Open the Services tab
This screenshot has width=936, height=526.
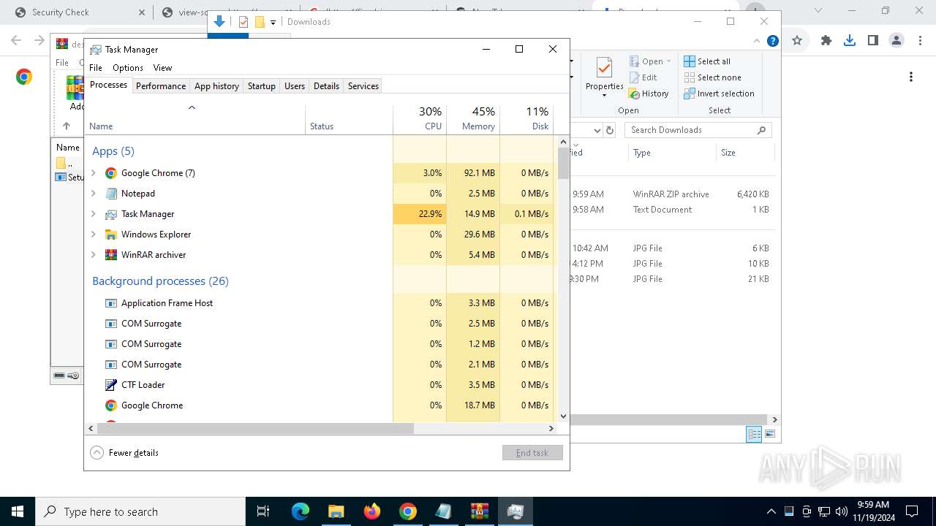[x=363, y=86]
